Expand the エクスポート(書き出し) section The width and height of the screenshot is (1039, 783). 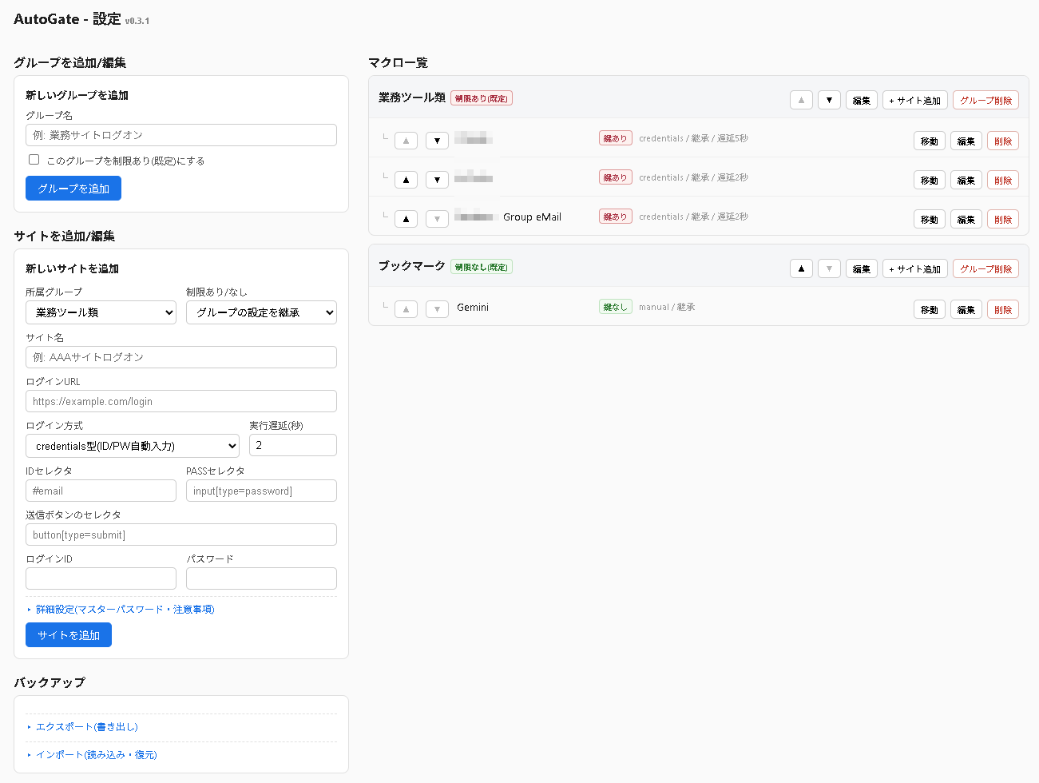(x=86, y=727)
